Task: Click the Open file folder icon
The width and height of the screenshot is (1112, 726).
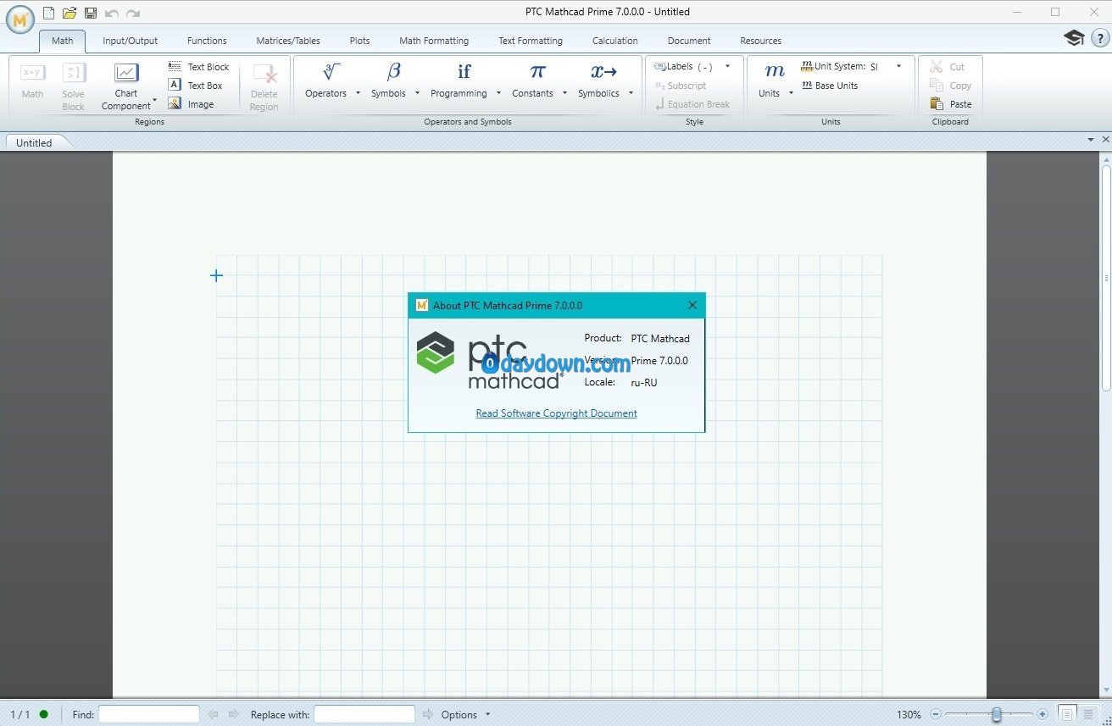Action: pos(69,13)
